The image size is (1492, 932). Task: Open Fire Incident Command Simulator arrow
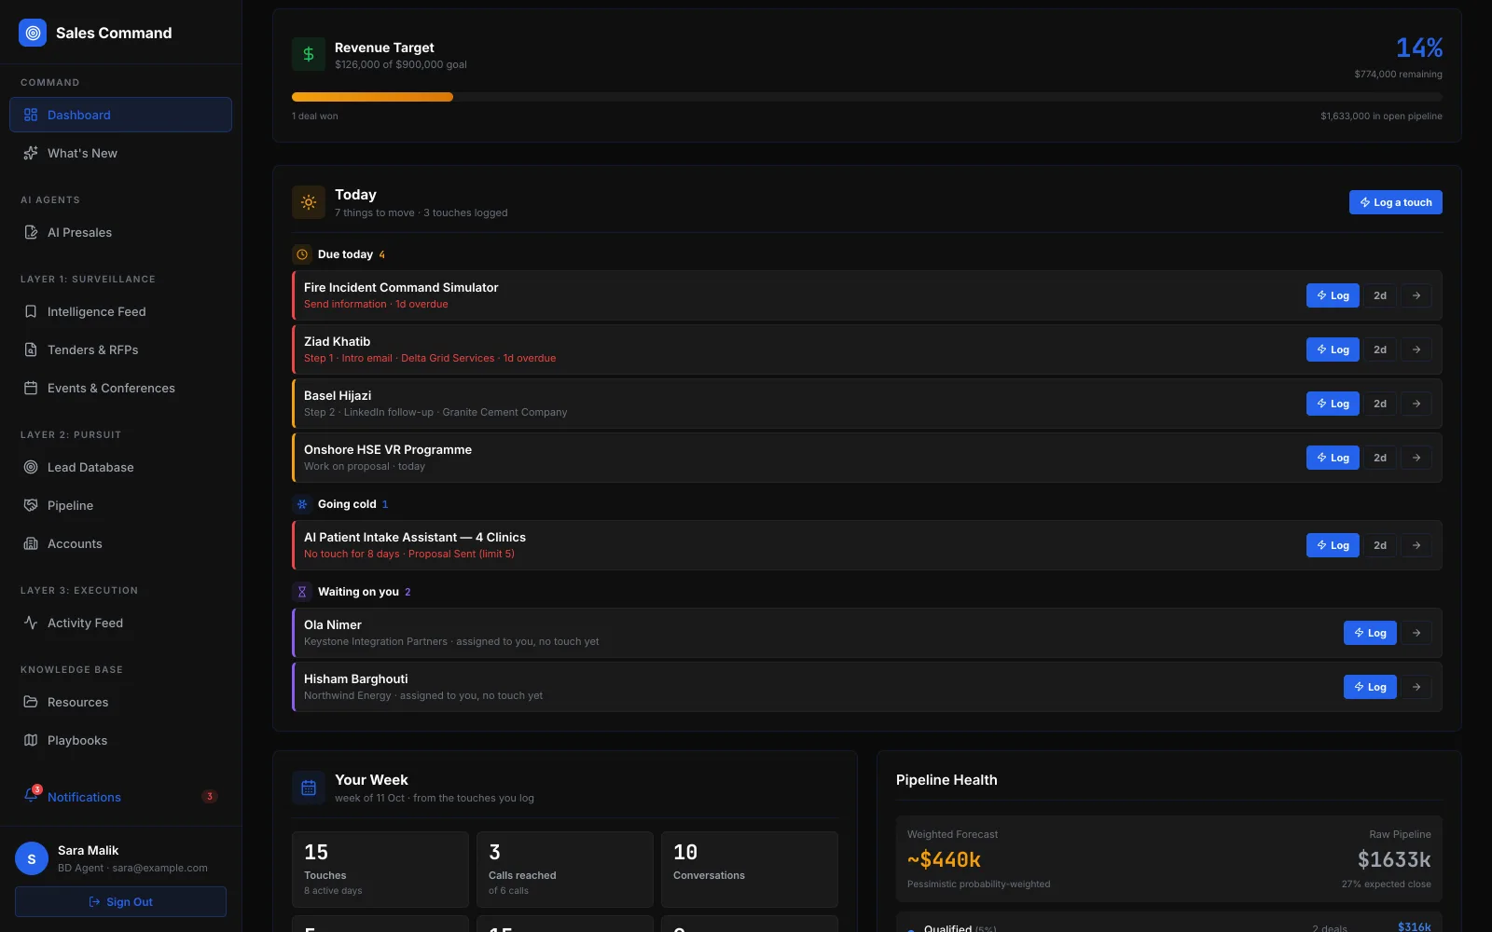pyautogui.click(x=1416, y=295)
